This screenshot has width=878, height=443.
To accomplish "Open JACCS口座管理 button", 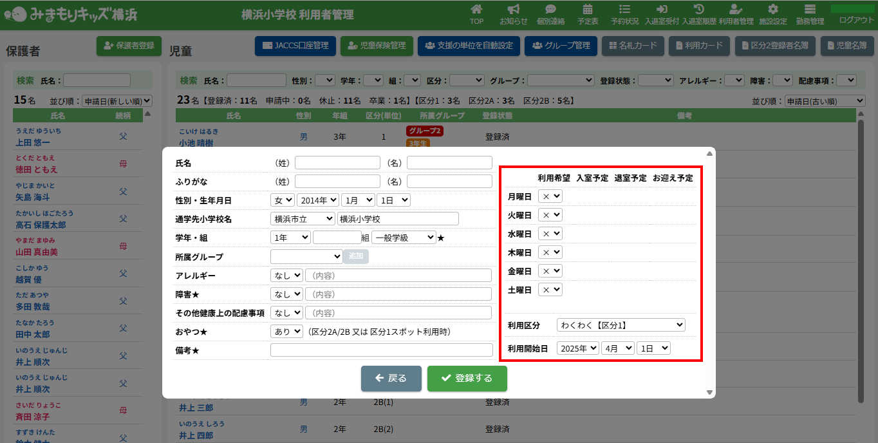I will [295, 46].
